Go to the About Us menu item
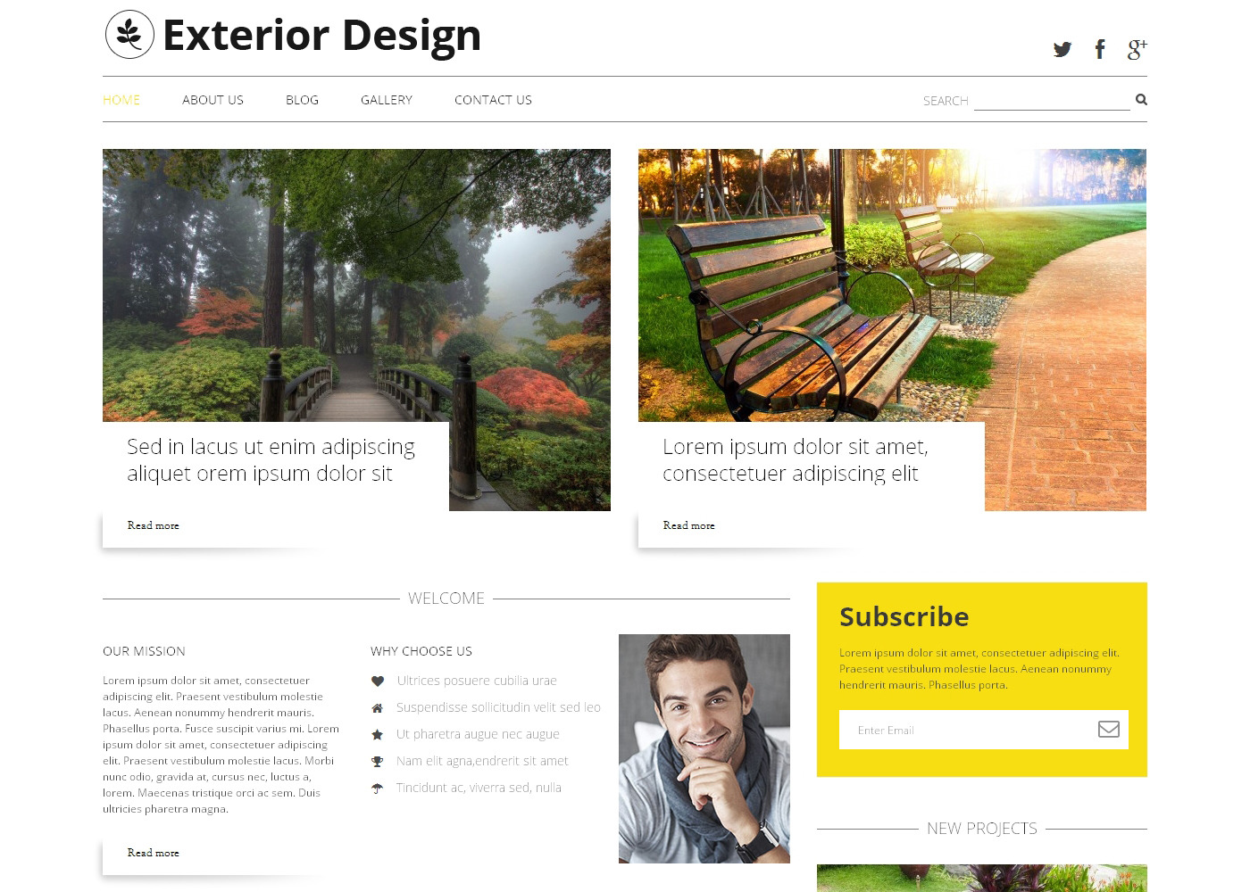 coord(212,100)
